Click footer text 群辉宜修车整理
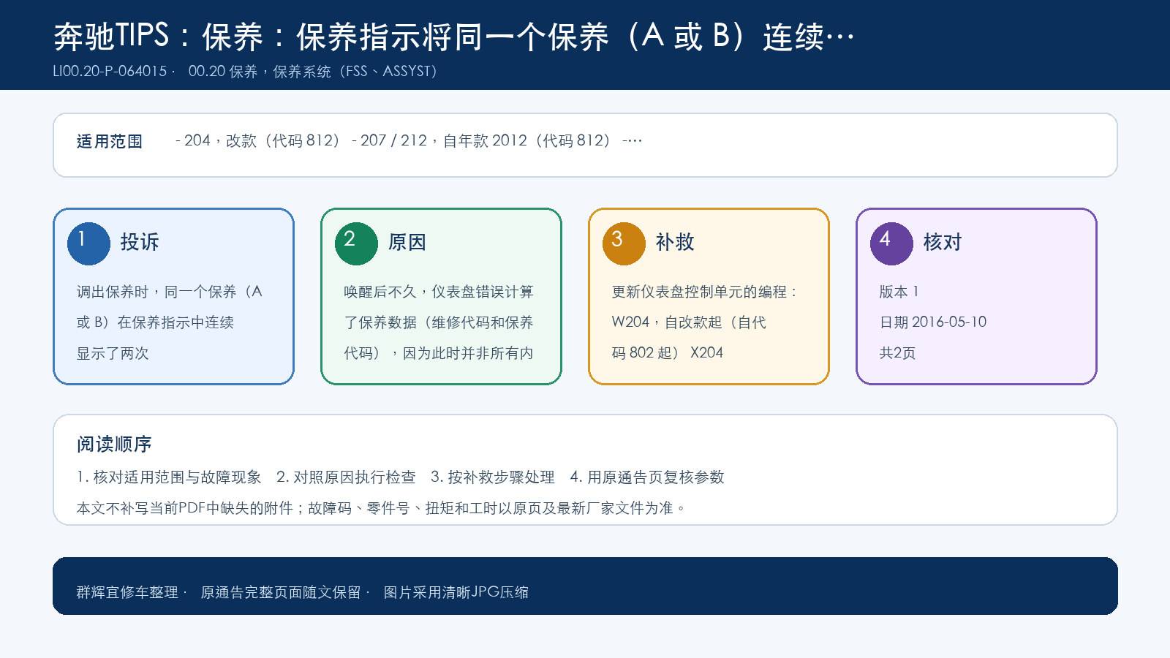 click(x=127, y=592)
